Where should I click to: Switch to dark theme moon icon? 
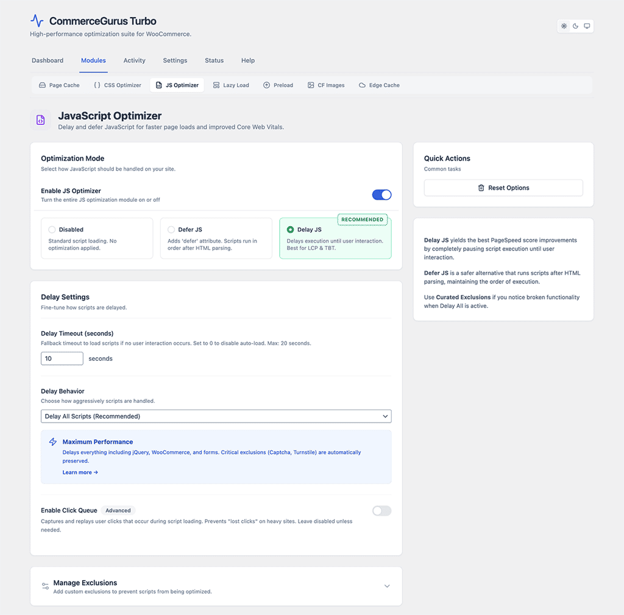coord(575,26)
